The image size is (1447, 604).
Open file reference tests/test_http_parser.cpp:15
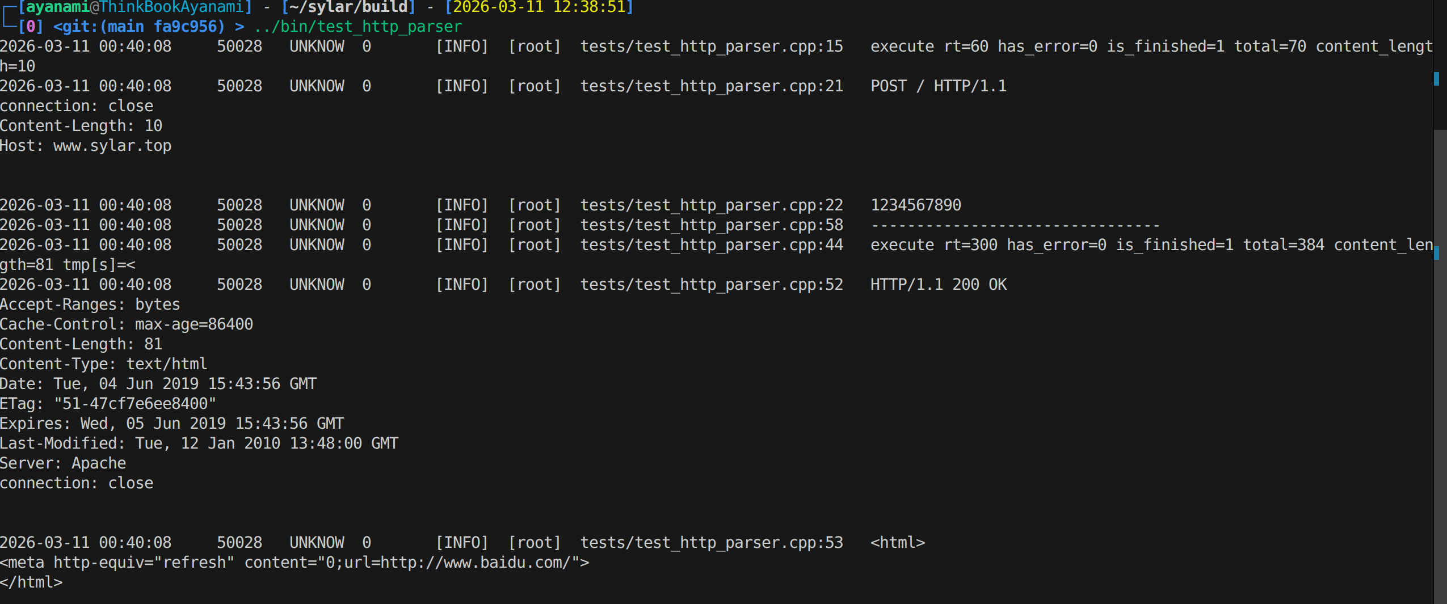pos(712,47)
